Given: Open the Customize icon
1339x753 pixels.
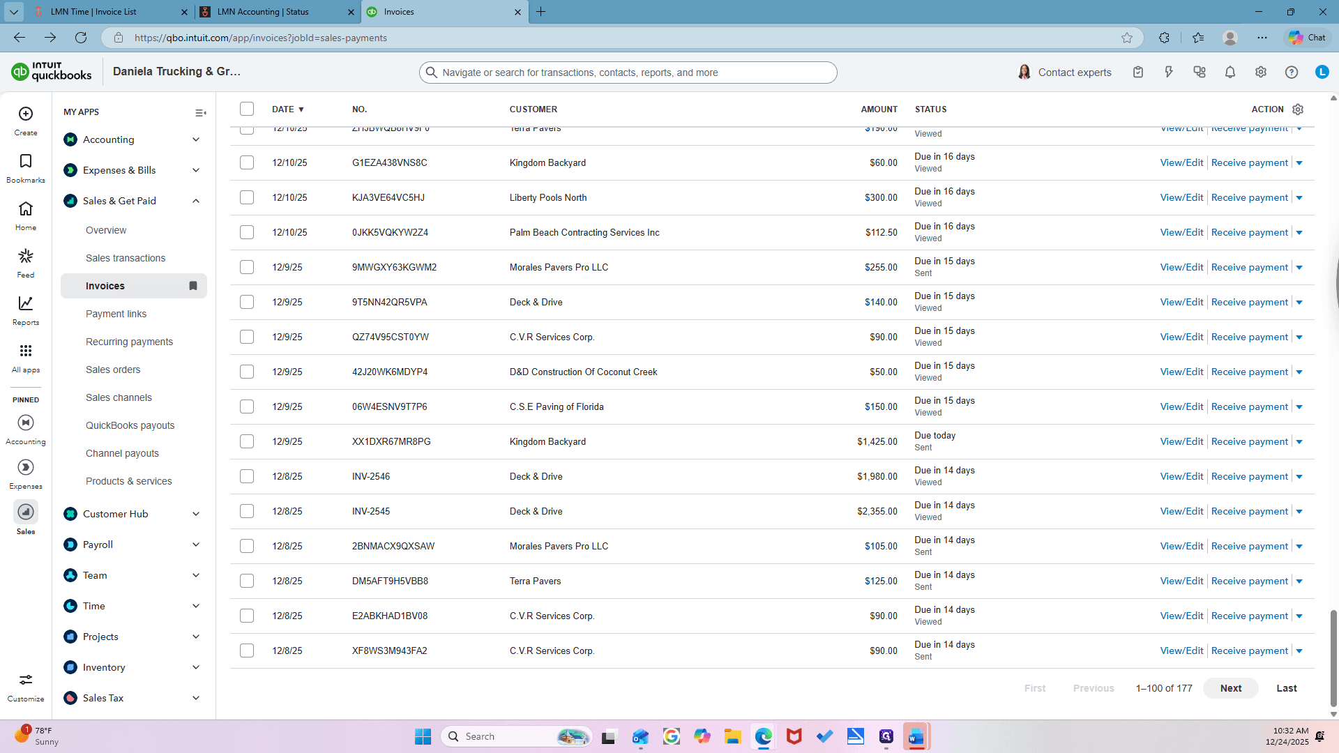Looking at the screenshot, I should point(26,680).
